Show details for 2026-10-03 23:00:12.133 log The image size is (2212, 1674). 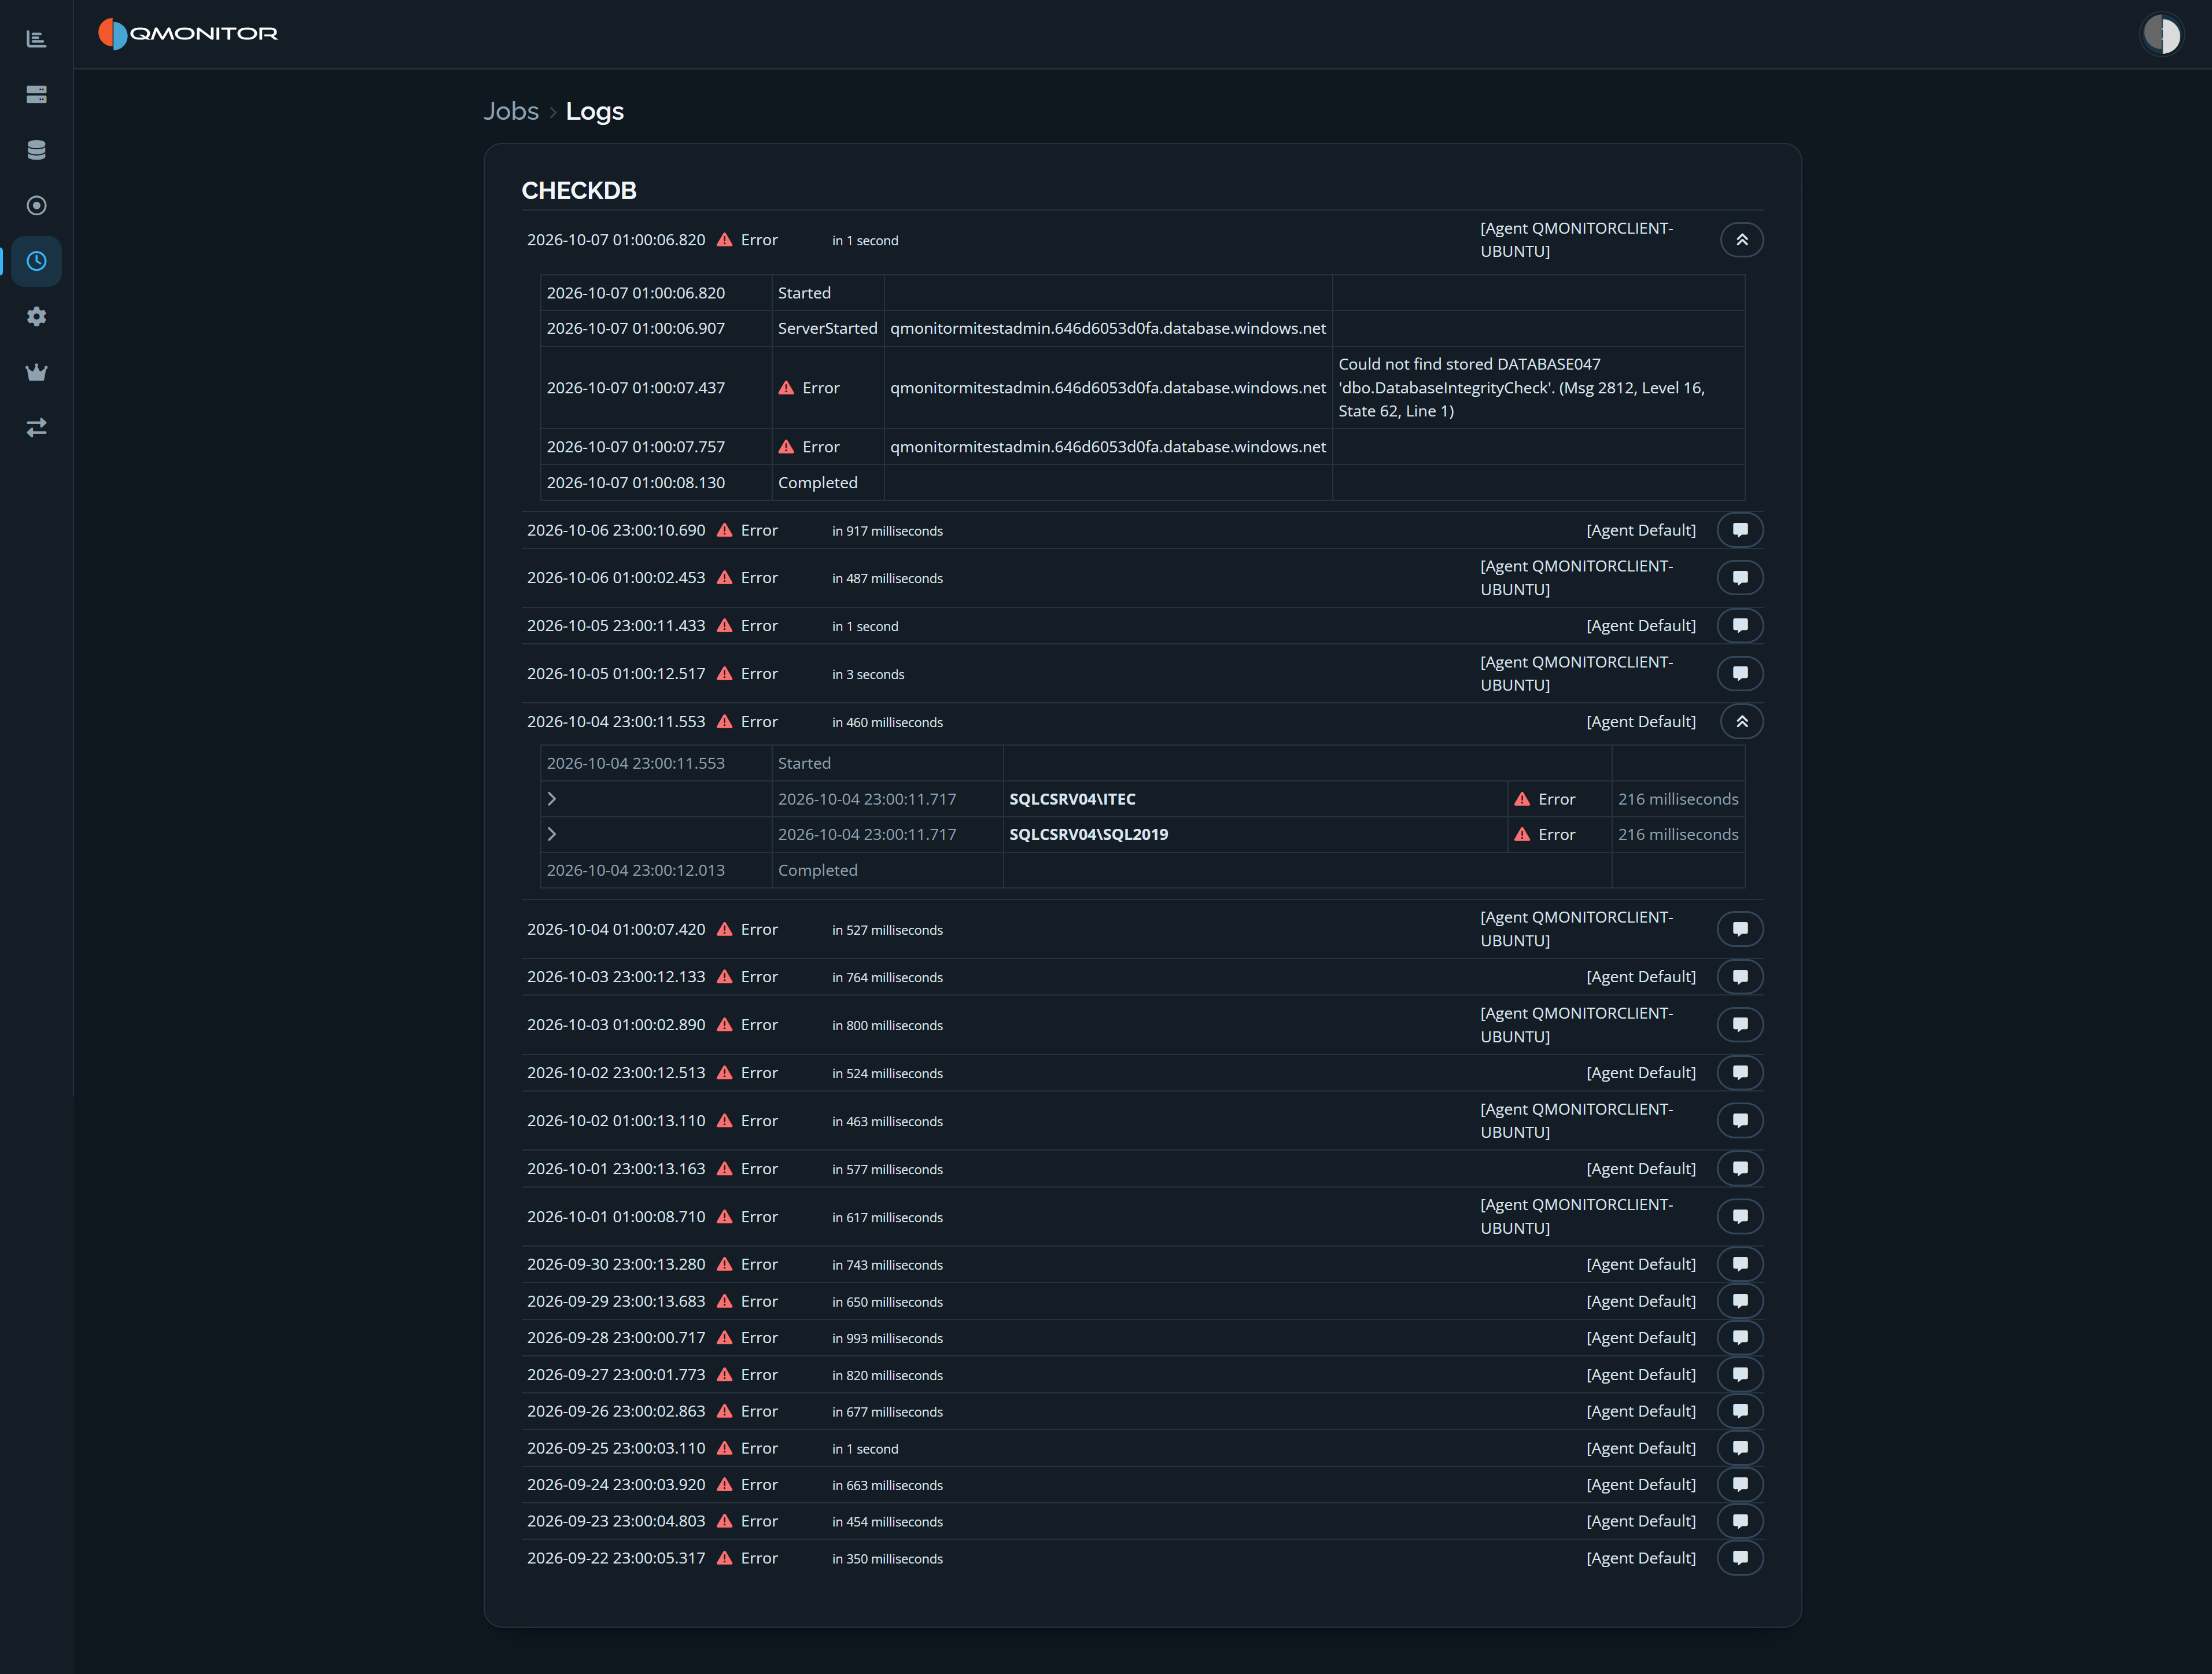[1740, 977]
